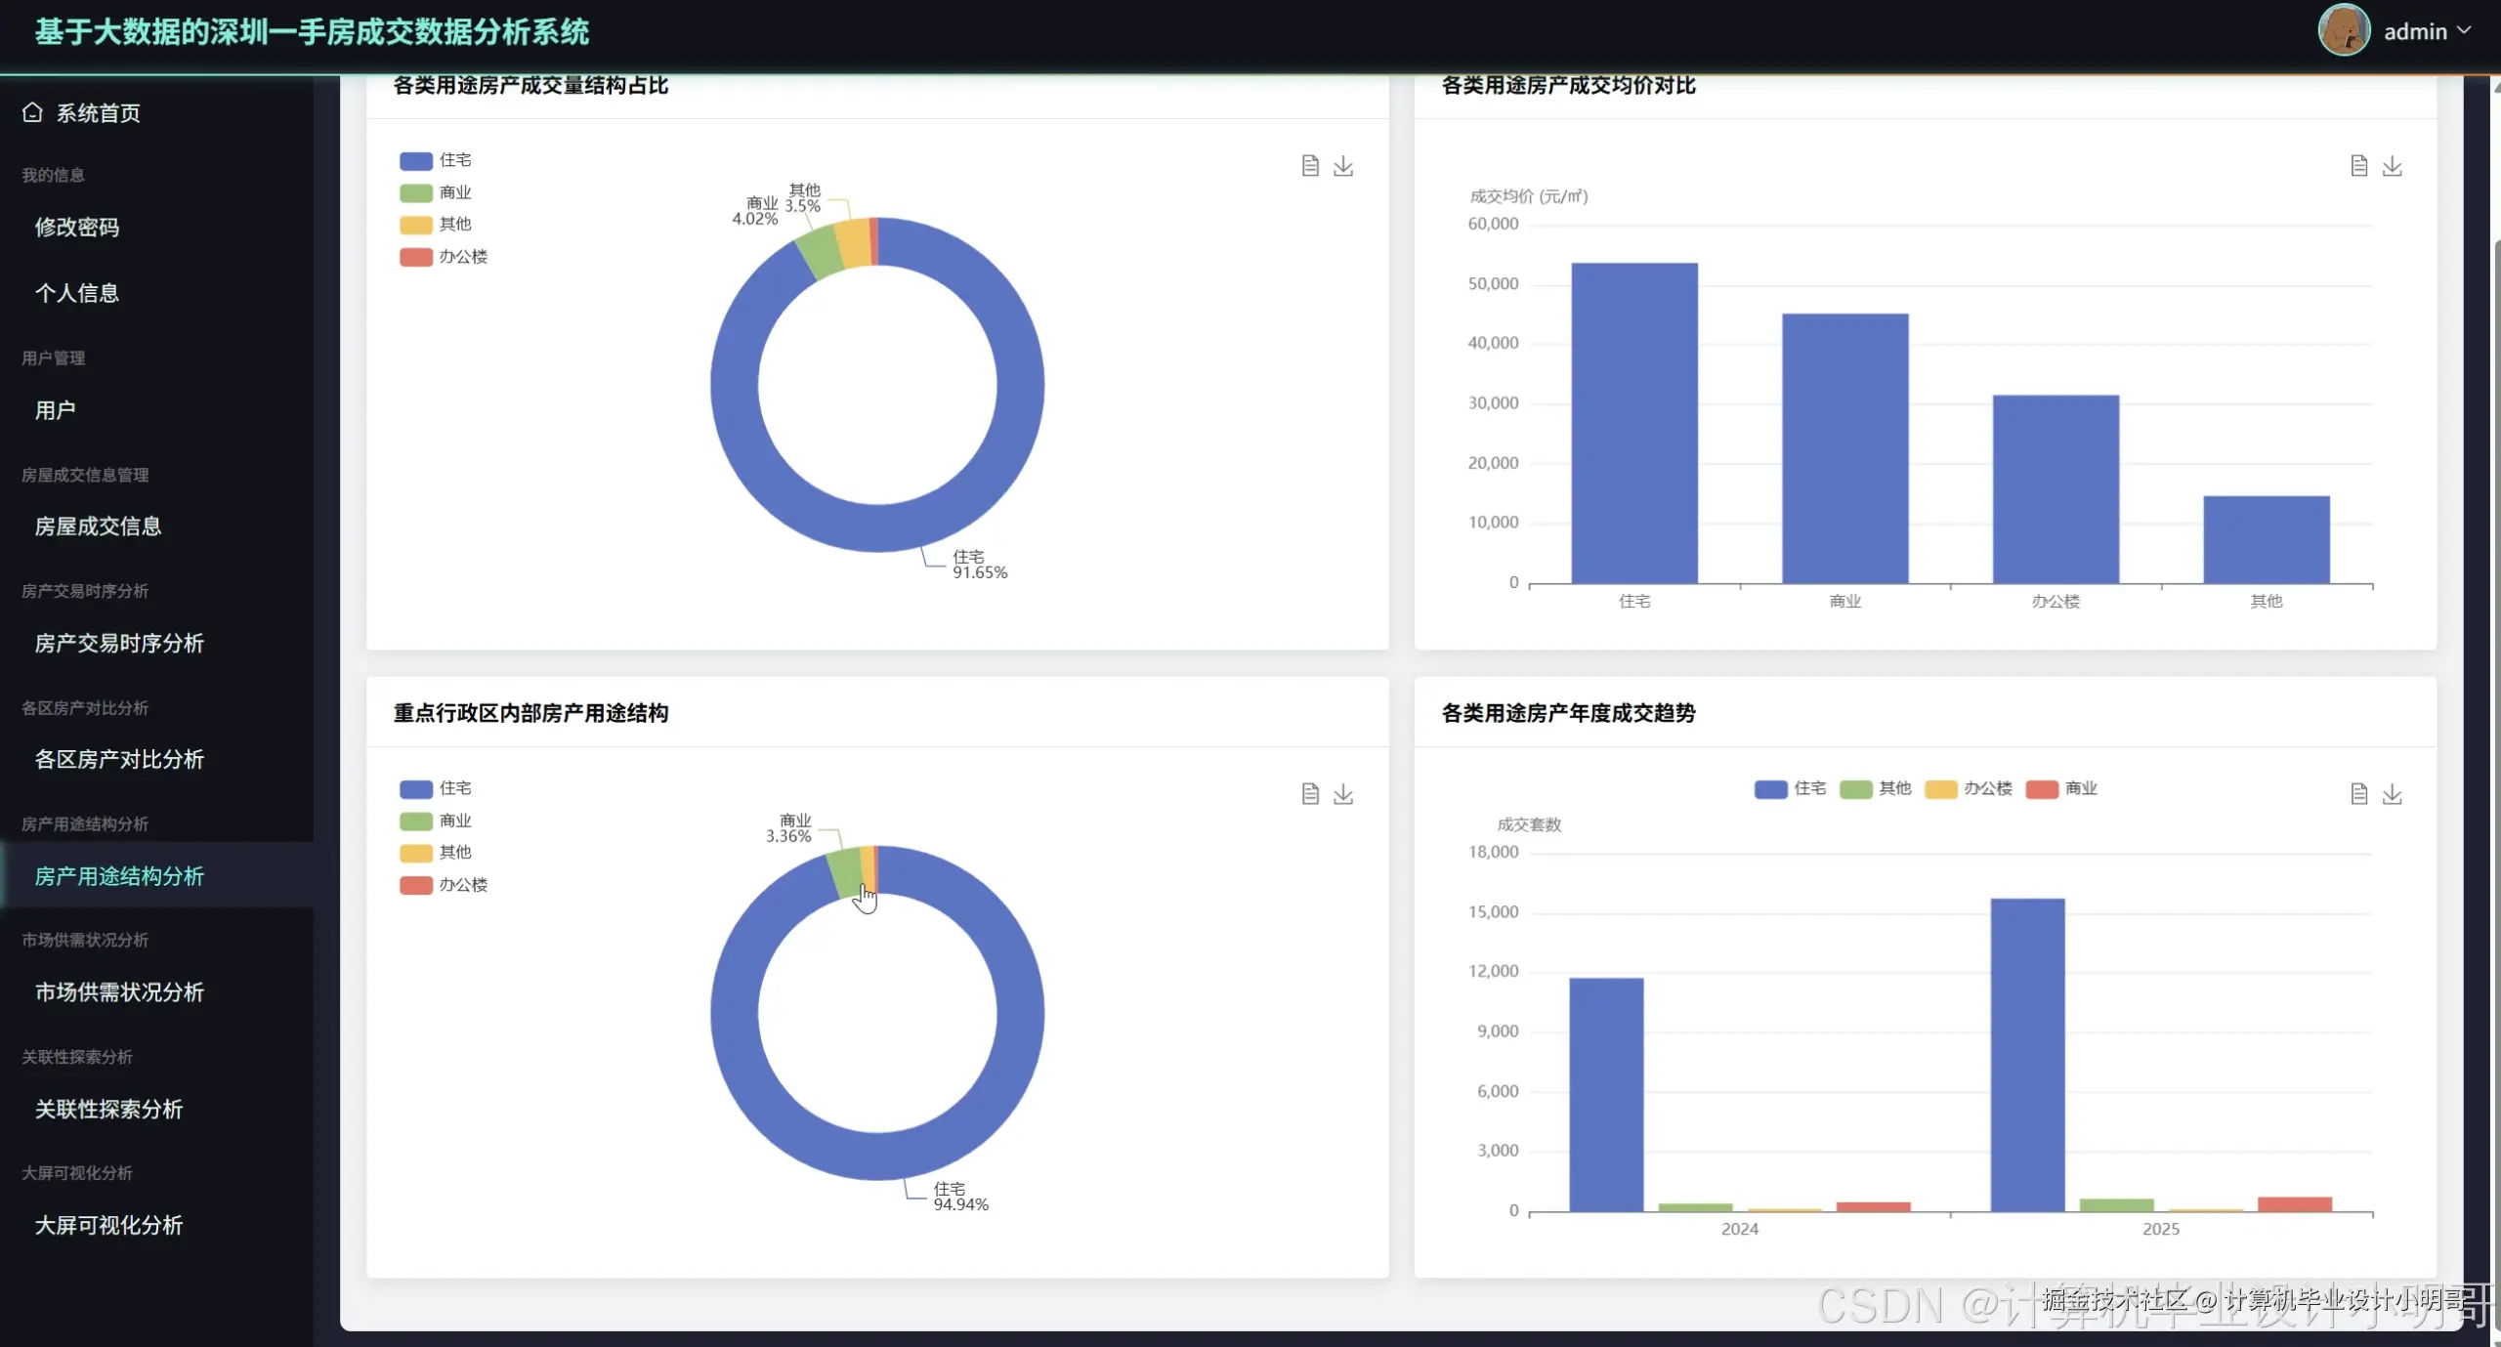Open the 修改密码 link
Image resolution: width=2501 pixels, height=1347 pixels.
pyautogui.click(x=77, y=227)
